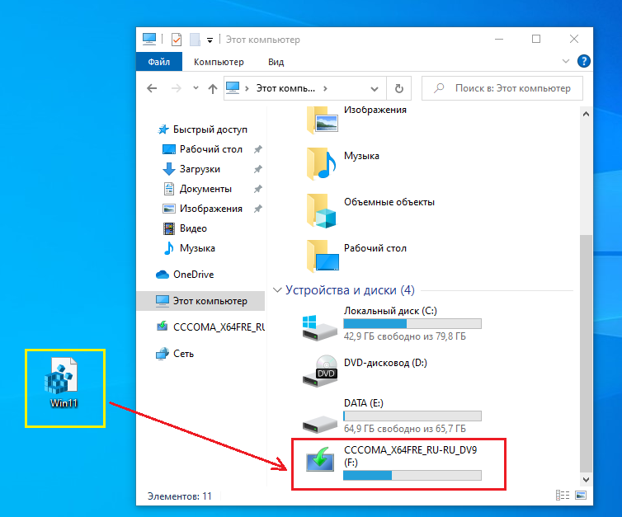Open Видео in navigation pane
Image resolution: width=622 pixels, height=517 pixels.
[x=186, y=228]
